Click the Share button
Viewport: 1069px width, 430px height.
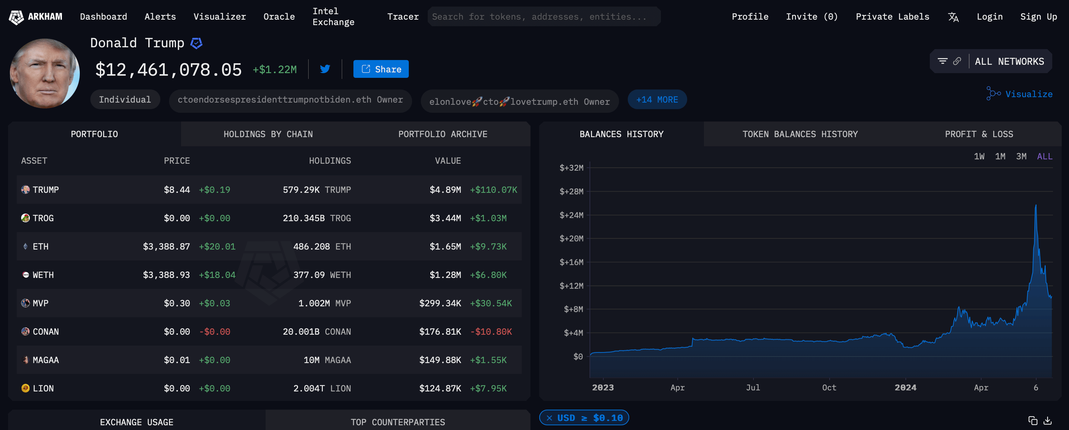pyautogui.click(x=381, y=69)
